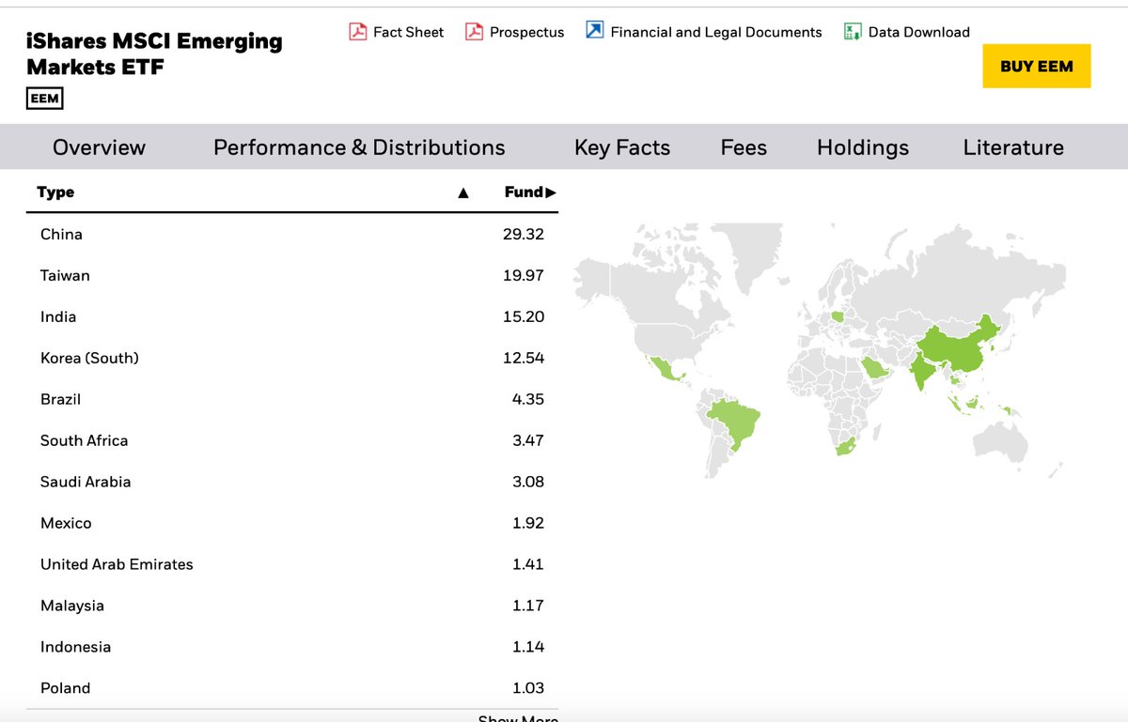This screenshot has height=722, width=1128.
Task: Open Financial and Legal Documents link
Action: tap(716, 32)
